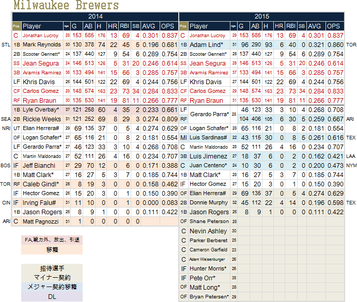Click Adam Lind* in 2015 table
This screenshot has width=357, height=302.
(206, 45)
